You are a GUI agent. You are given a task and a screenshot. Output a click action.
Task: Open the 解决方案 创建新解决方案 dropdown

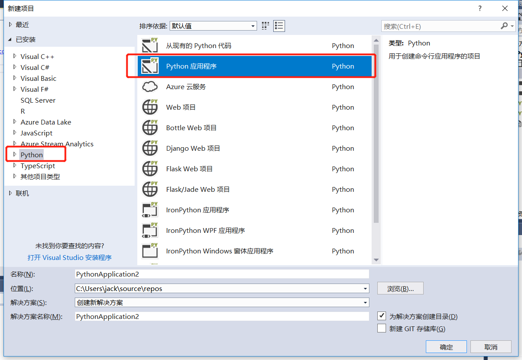[222, 302]
